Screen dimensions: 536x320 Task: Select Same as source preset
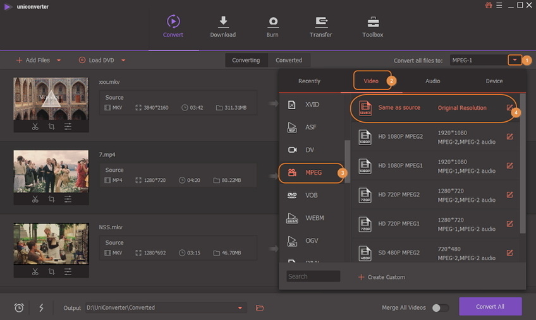click(434, 108)
